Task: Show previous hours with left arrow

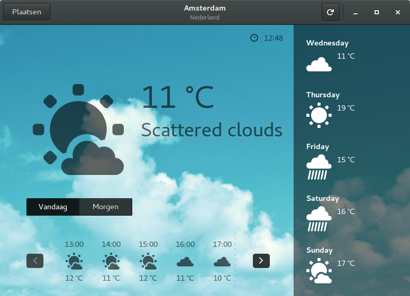Action: pyautogui.click(x=35, y=261)
